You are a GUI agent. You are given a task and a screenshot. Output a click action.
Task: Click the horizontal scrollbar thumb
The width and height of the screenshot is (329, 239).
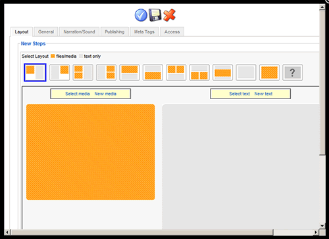142,232
